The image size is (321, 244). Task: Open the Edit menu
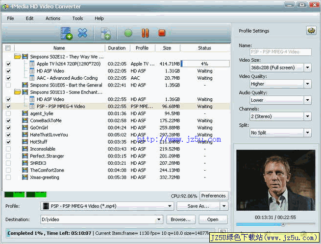(x=29, y=19)
